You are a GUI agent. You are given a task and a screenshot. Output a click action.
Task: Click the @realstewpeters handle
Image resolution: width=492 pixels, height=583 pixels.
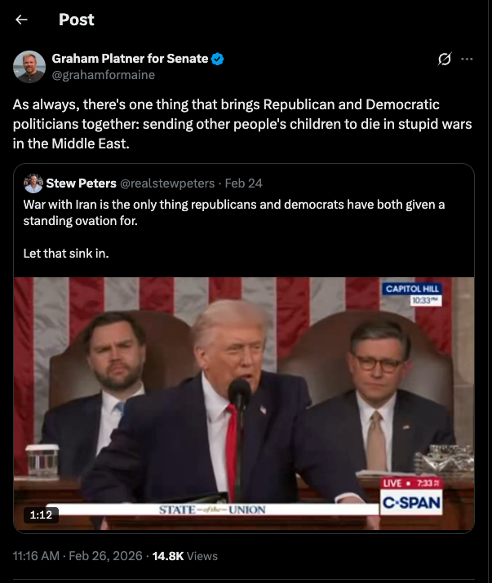click(167, 183)
